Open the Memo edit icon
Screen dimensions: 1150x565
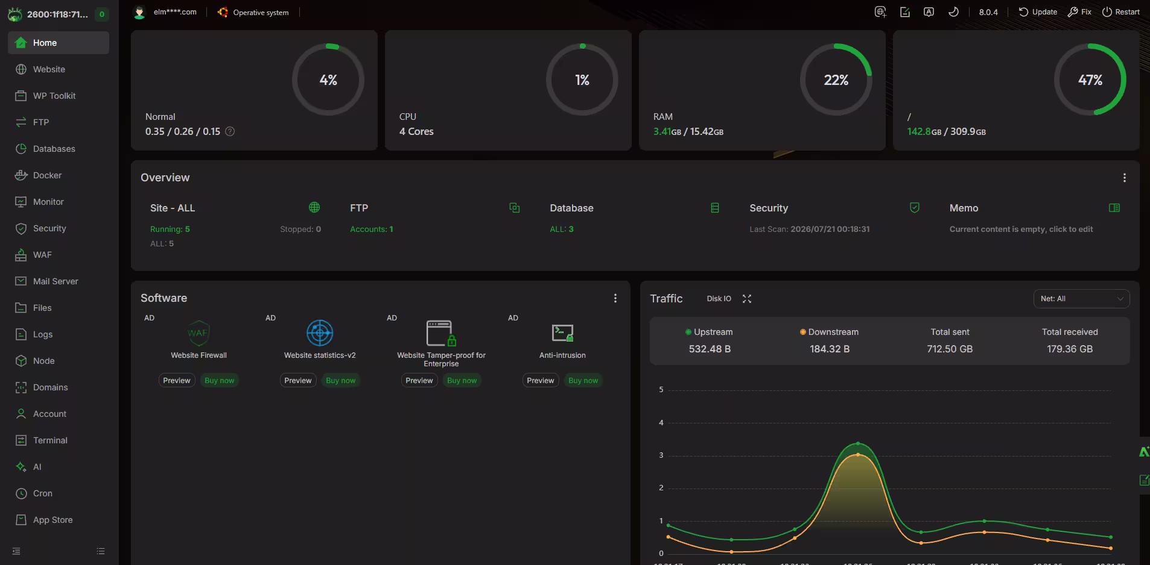[1114, 208]
